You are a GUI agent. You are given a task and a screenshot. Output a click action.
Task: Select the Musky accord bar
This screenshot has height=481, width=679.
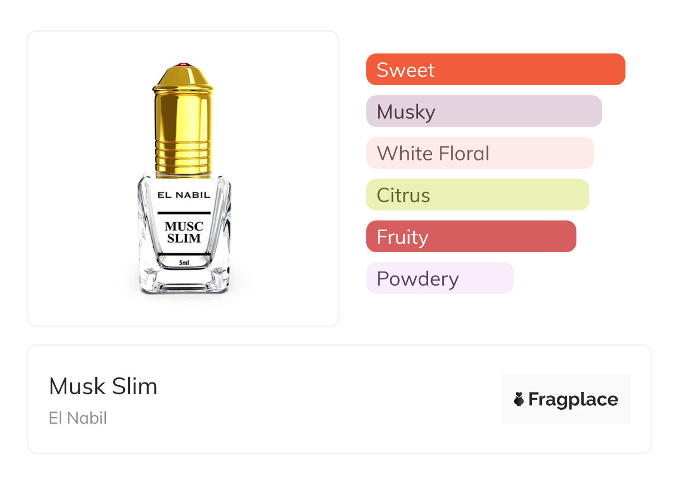[483, 111]
